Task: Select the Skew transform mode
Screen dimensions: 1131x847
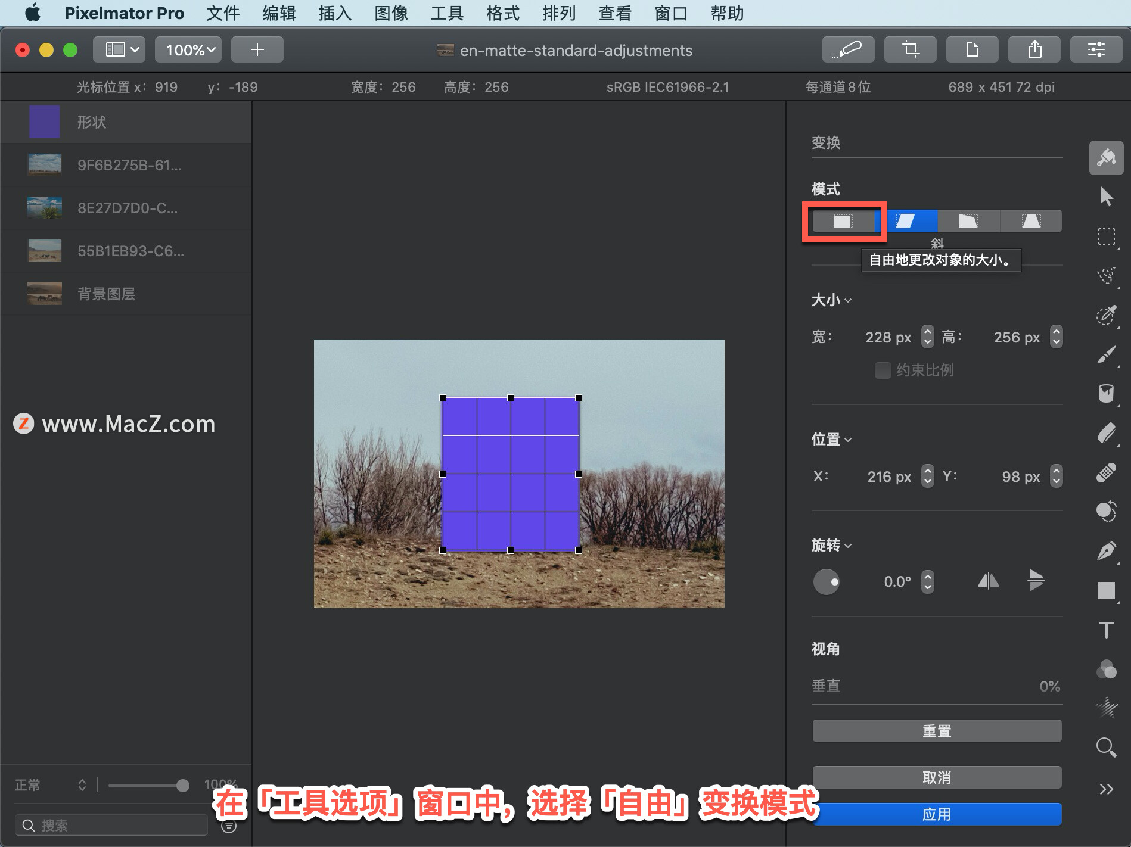Action: click(906, 221)
